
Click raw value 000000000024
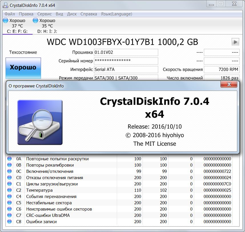[x=217, y=178]
